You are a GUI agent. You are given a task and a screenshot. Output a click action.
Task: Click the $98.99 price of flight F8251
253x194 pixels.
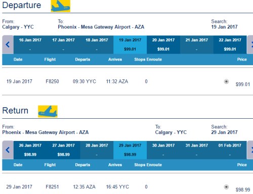[243, 190]
